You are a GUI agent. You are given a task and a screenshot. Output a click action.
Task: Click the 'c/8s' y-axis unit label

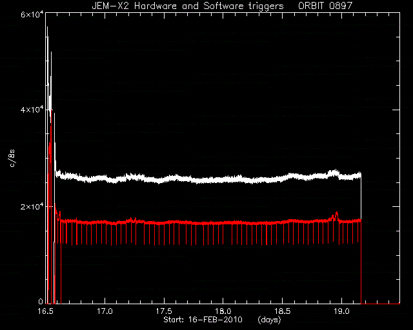click(x=12, y=158)
